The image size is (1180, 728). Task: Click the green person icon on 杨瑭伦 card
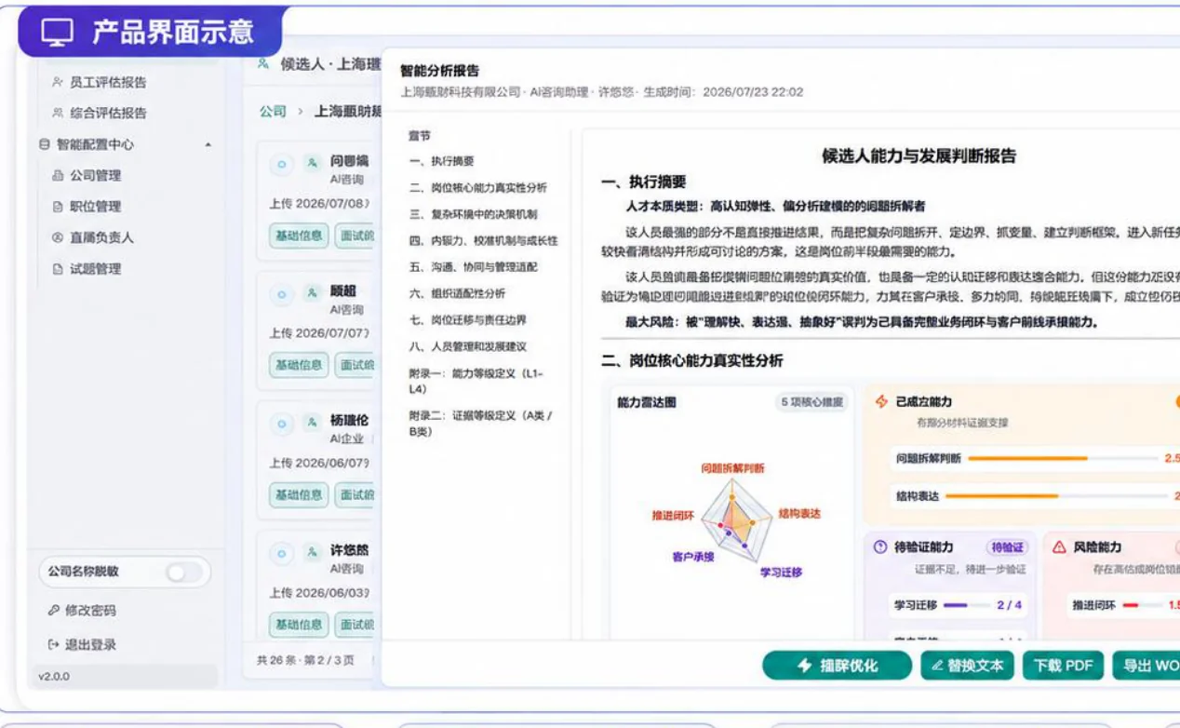[x=312, y=424]
